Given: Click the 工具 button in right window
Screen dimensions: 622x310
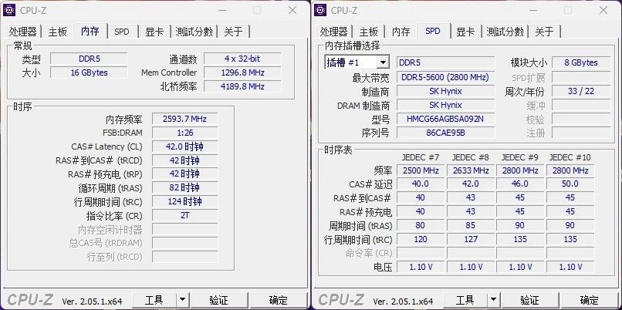Looking at the screenshot, I should (465, 300).
